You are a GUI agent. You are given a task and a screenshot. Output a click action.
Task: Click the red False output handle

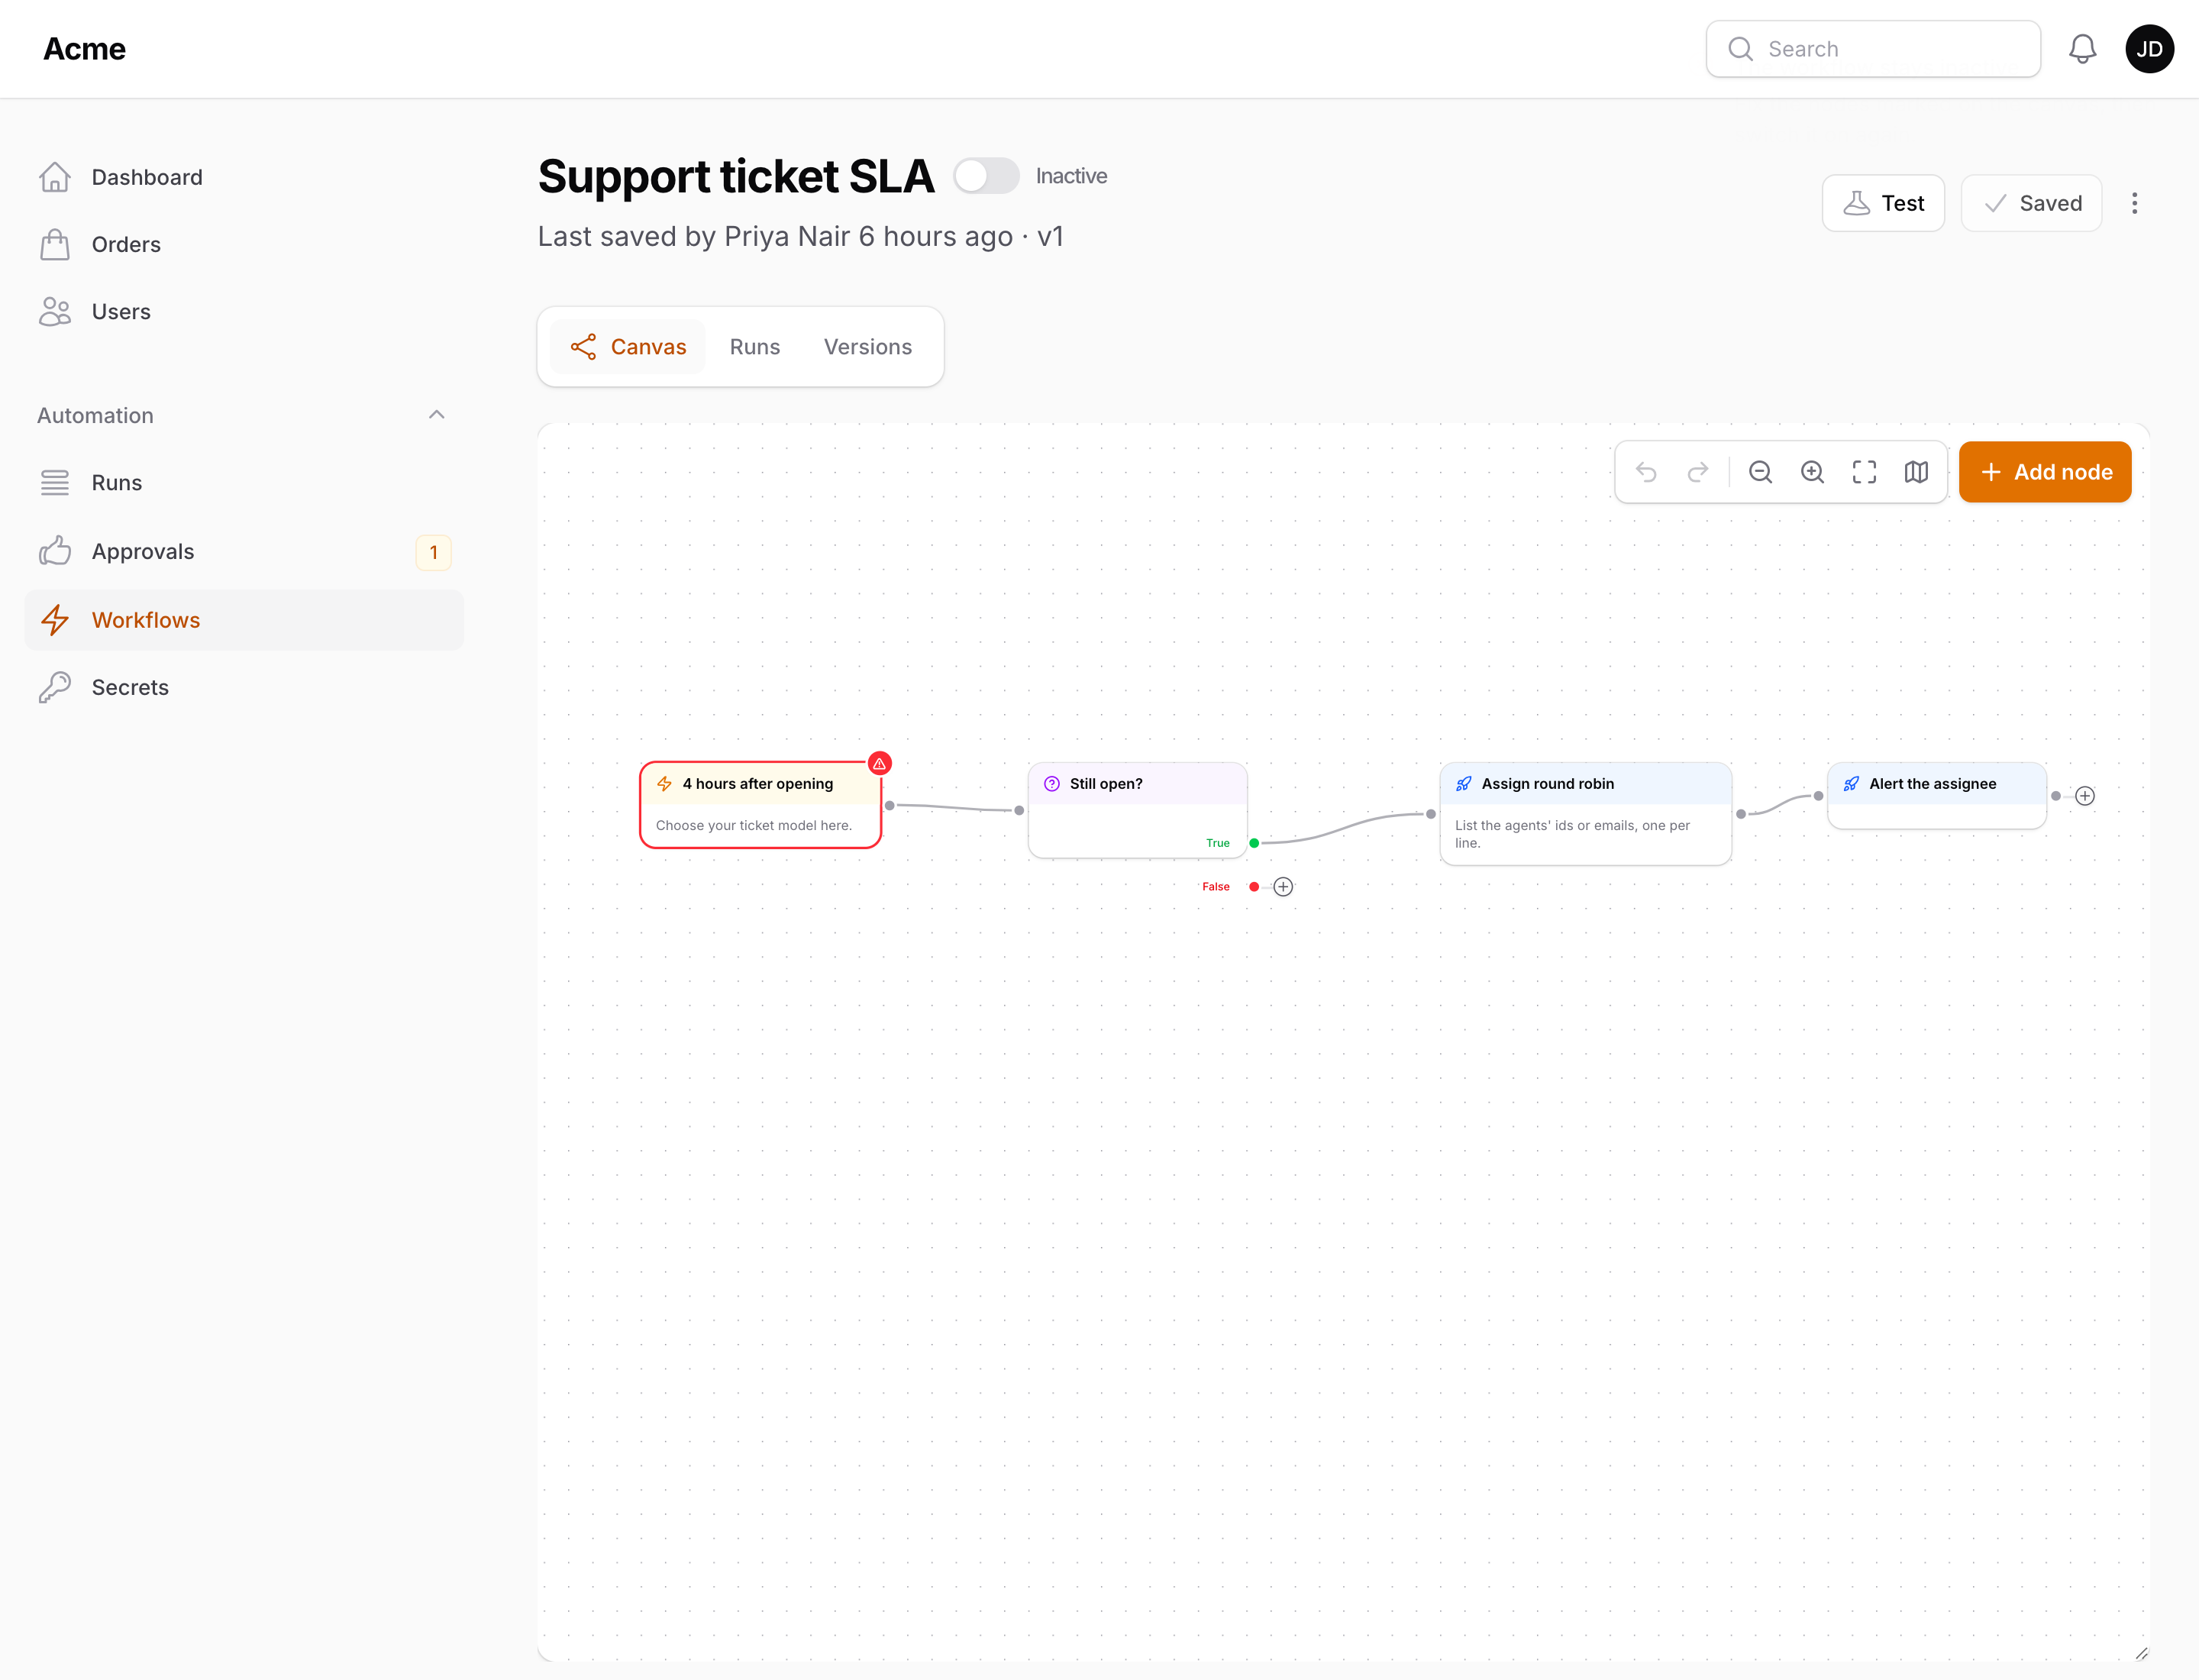coord(1254,887)
